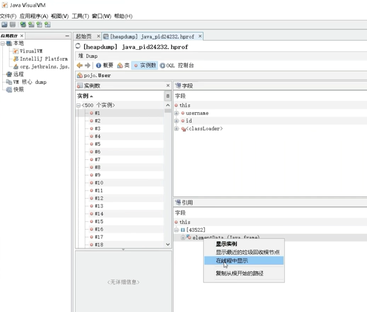367x312 pixels.
Task: Open the File (文件) menu
Action: 8,16
